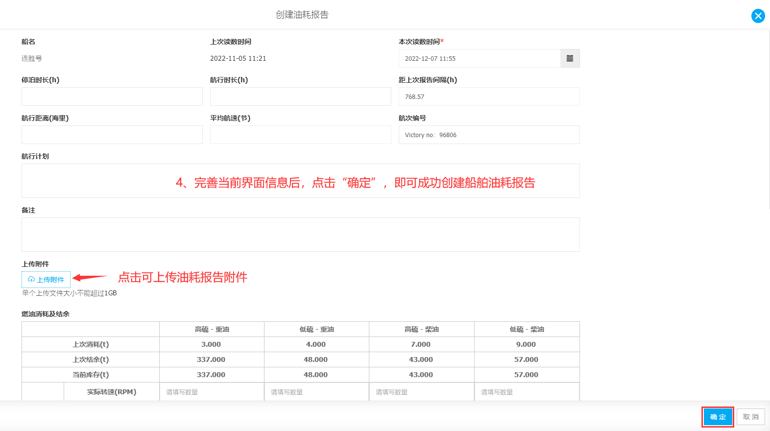Click the 3.000 value in 上次消耗 row
Viewport: 770px width, 431px height.
211,344
